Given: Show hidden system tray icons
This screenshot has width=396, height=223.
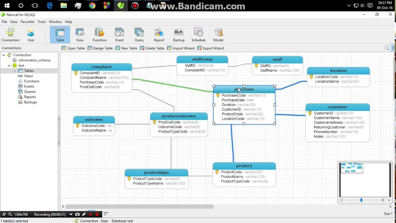Looking at the screenshot, I should point(349,6).
